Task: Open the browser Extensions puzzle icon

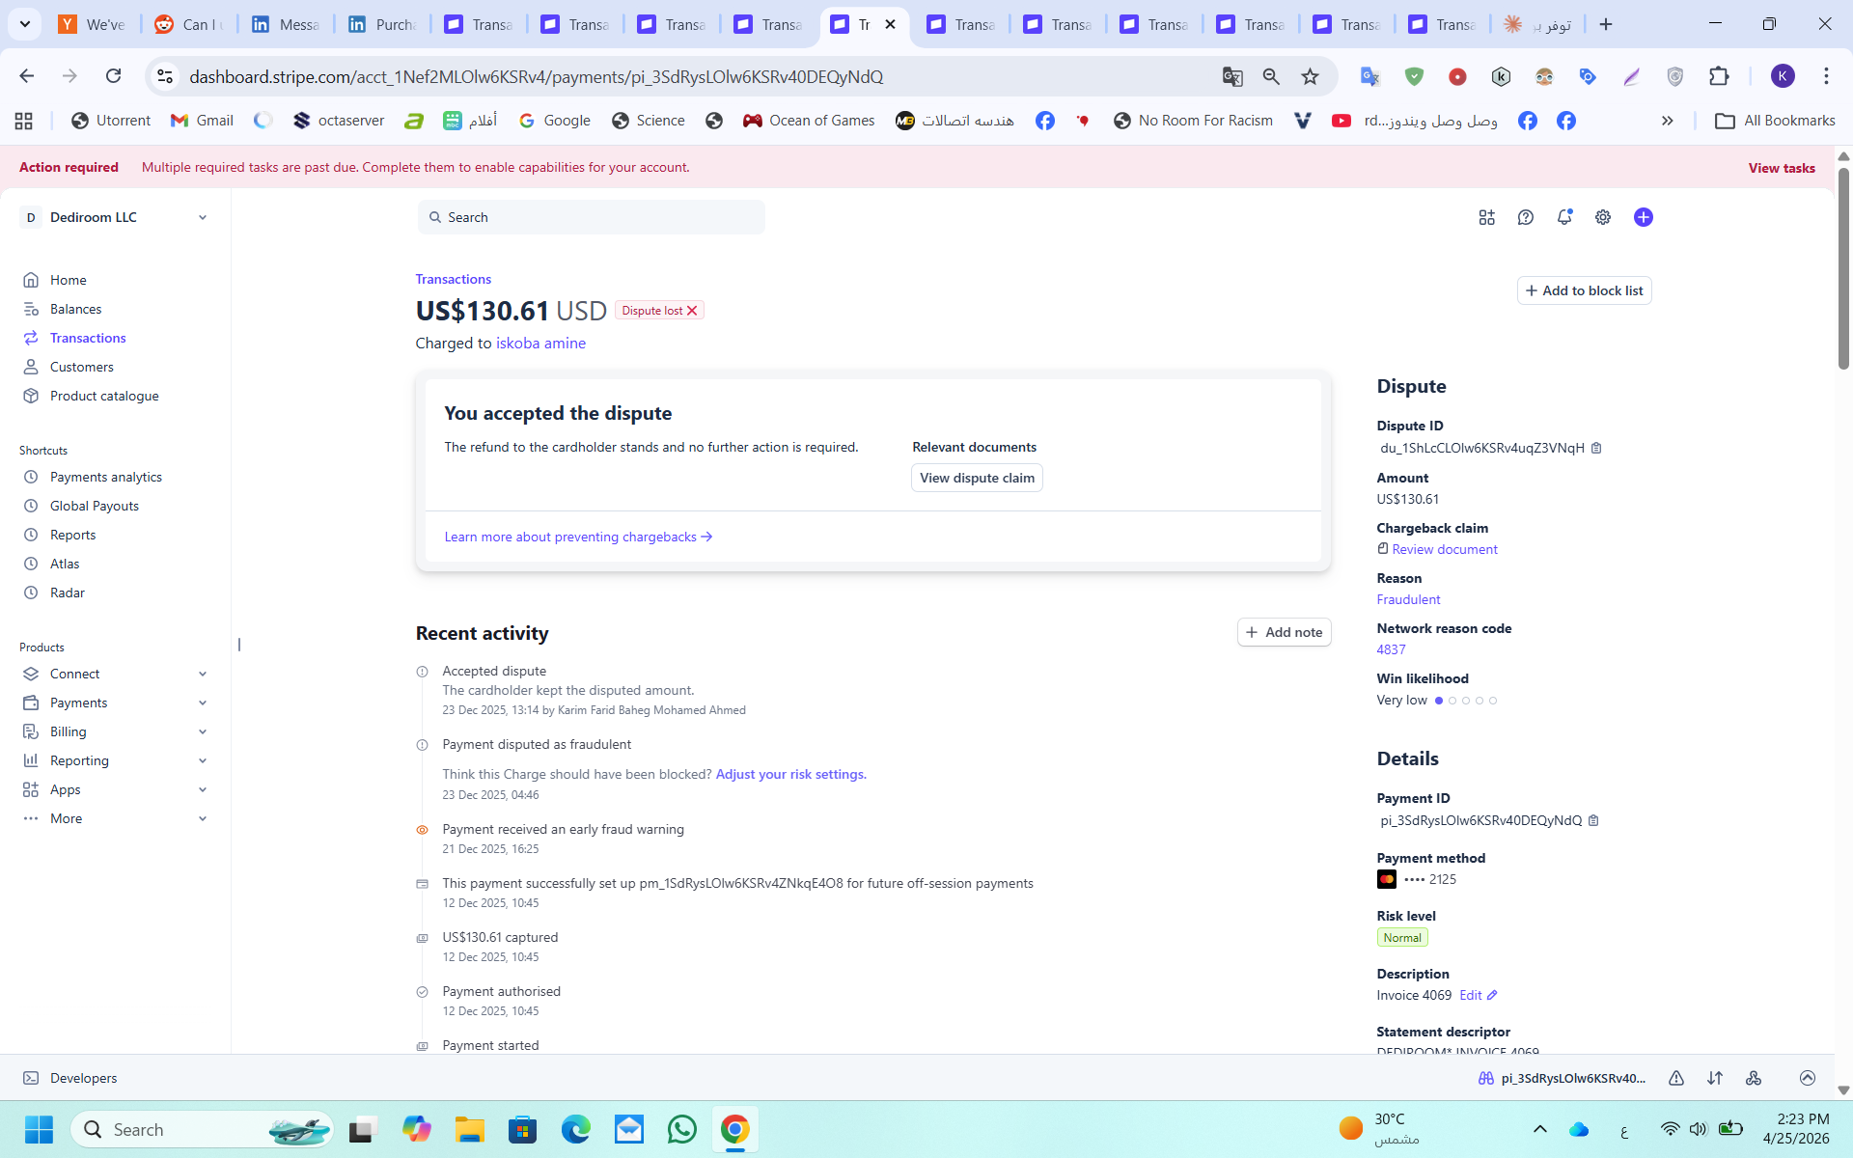Action: [x=1719, y=76]
